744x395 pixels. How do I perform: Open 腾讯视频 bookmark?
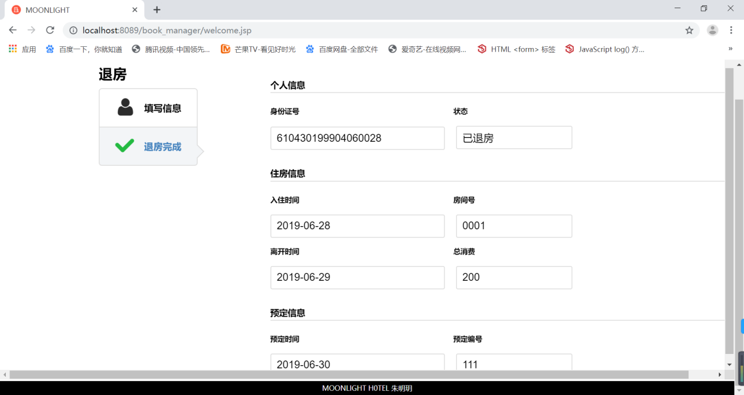[171, 49]
